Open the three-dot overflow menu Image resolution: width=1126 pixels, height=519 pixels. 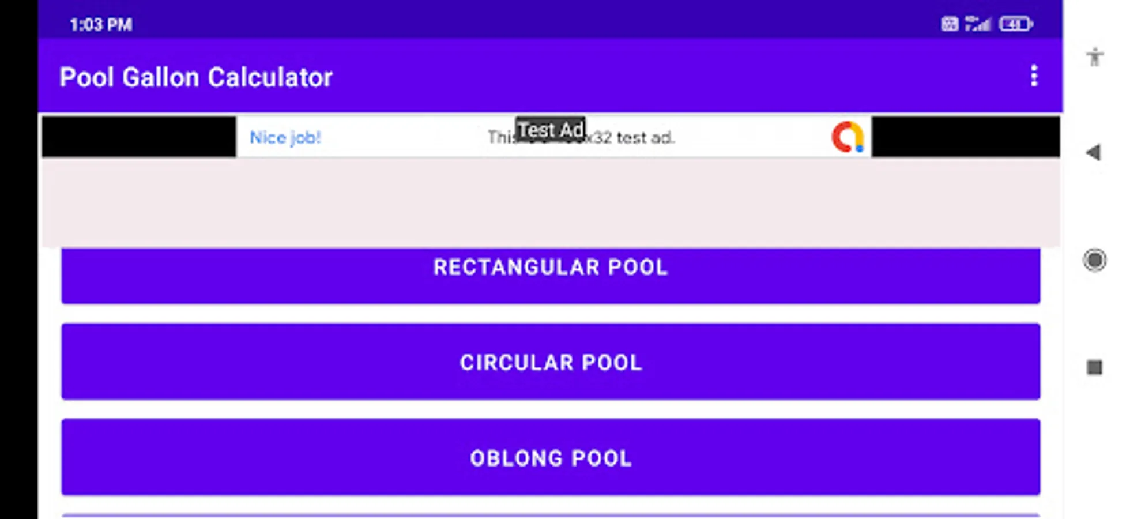(x=1034, y=76)
